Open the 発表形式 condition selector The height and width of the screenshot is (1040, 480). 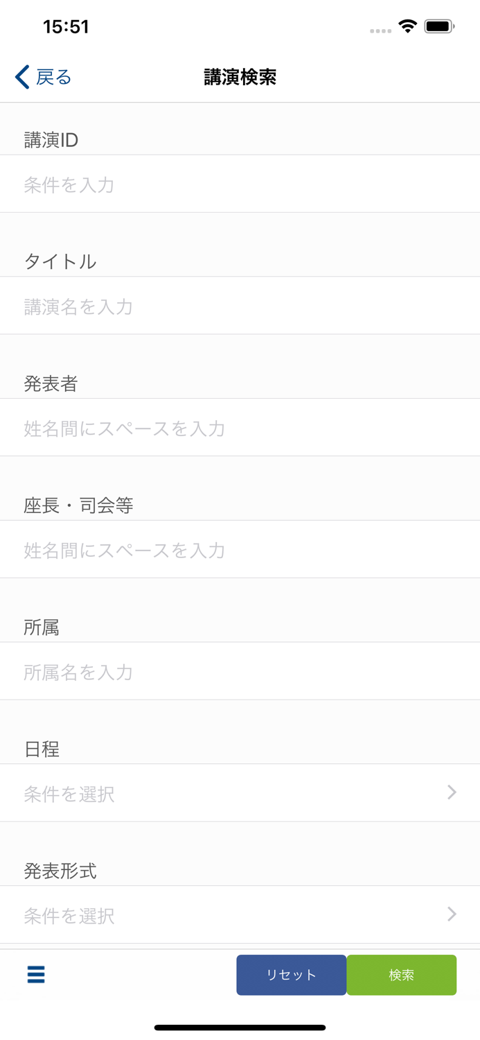pyautogui.click(x=208, y=915)
